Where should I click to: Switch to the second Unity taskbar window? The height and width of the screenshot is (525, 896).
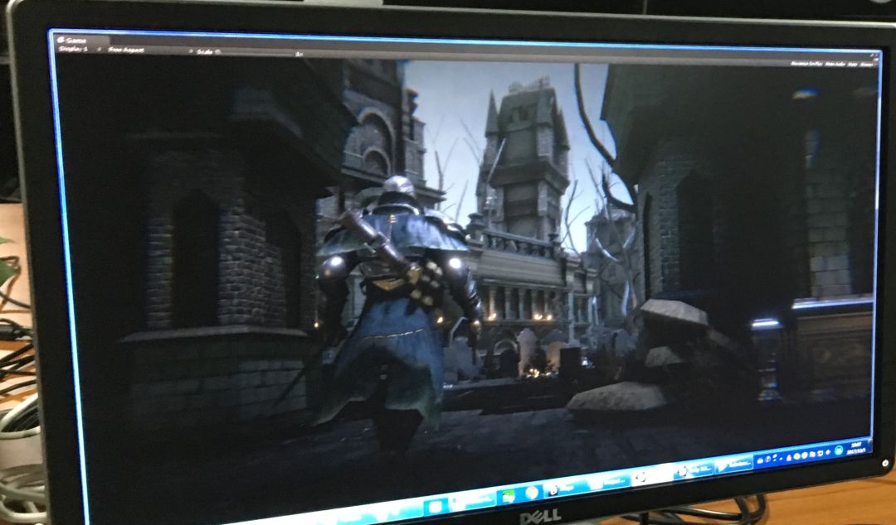pos(694,470)
